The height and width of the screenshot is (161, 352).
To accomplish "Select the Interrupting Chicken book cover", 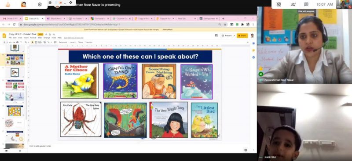I will tap(125, 120).
